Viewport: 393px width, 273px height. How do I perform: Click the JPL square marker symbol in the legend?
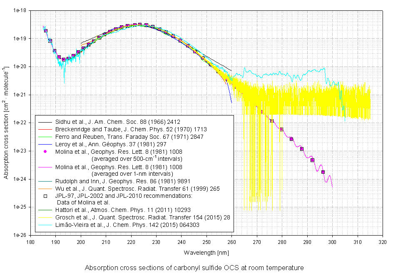(x=46, y=196)
